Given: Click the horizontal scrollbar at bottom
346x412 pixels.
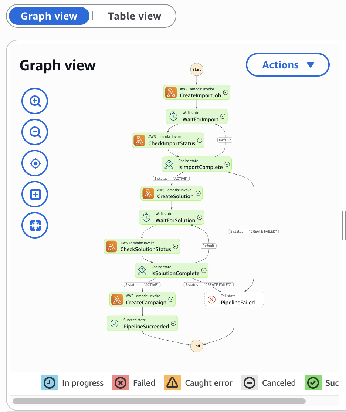Looking at the screenshot, I should point(159,401).
